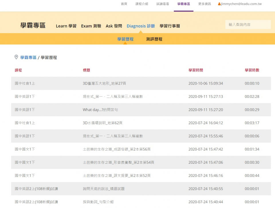Image resolution: width=275 pixels, height=208 pixels.
Task: Open the What day...?的問答句 record
Action: [100, 110]
